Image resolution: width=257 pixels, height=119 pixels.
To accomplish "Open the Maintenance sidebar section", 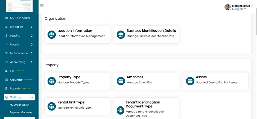I will pyautogui.click(x=19, y=53).
